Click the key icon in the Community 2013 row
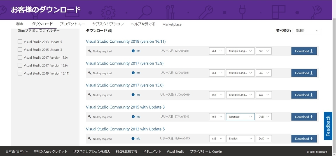The width and height of the screenshot is (336, 156). point(90,139)
